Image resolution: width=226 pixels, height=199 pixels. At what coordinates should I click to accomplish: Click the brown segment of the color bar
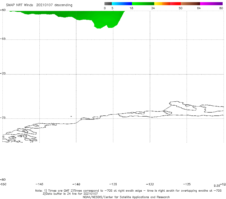190,4
